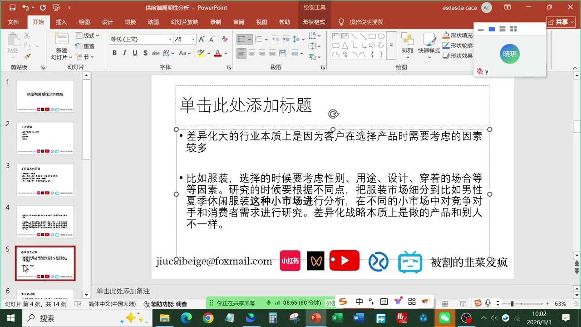Open the font size 28 dropdown
581x327 pixels.
[x=193, y=39]
